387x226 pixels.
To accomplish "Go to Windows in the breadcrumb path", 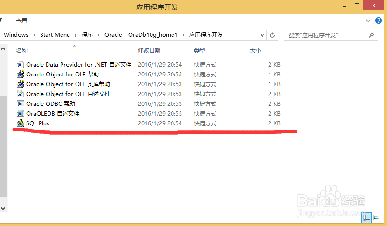I will pos(16,35).
